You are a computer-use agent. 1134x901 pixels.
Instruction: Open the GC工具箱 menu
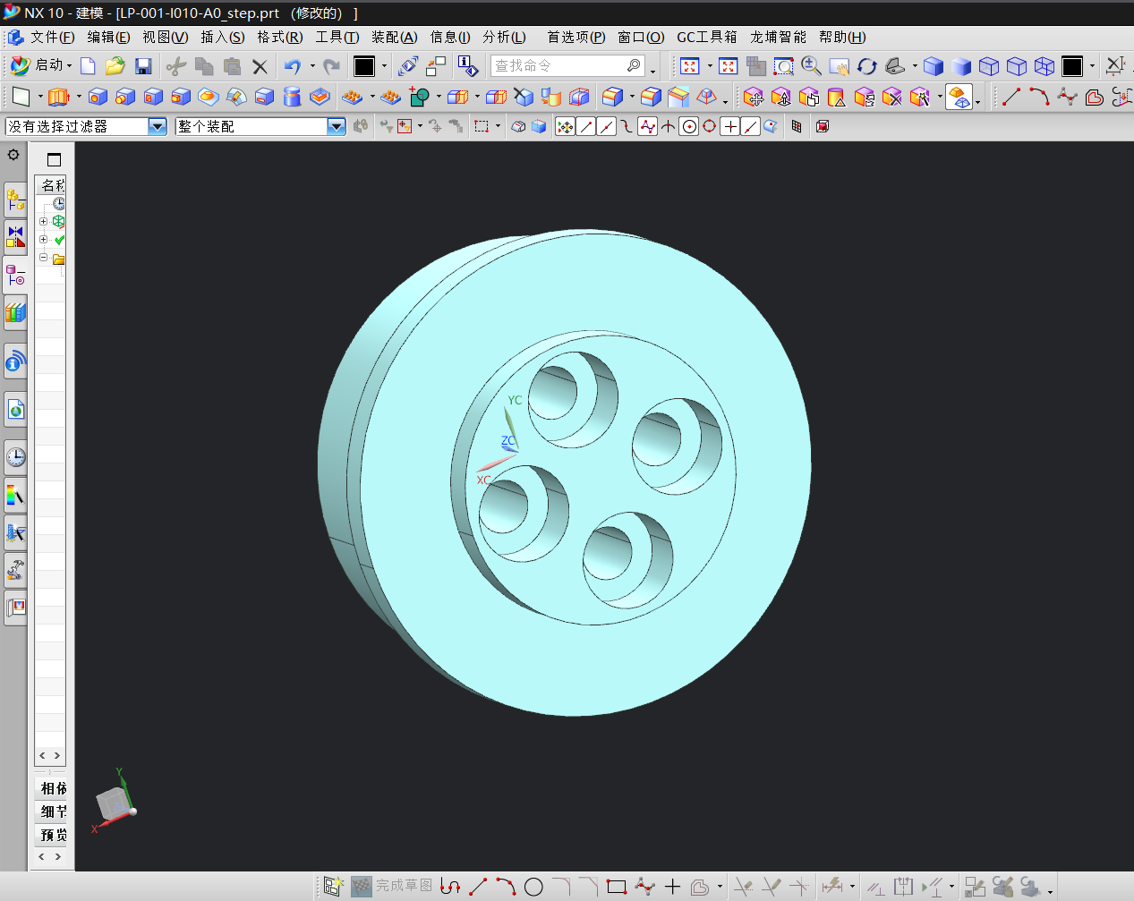click(x=707, y=38)
